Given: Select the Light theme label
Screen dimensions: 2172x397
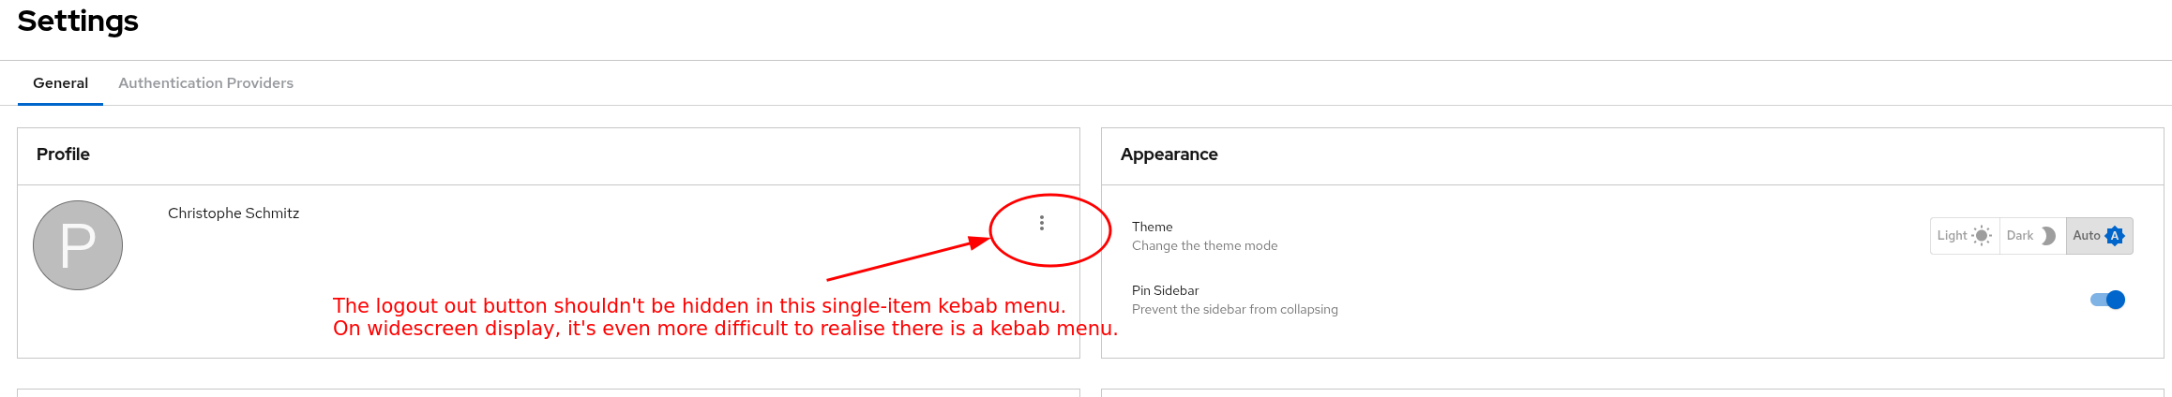Looking at the screenshot, I should [x=1952, y=236].
